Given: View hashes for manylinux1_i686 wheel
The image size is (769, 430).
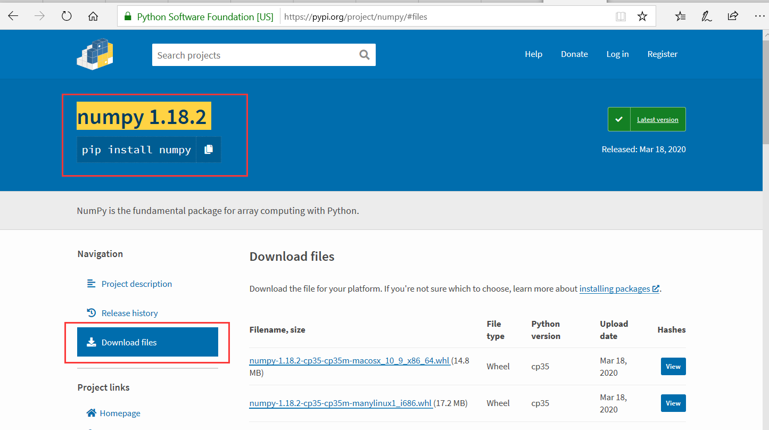Looking at the screenshot, I should pyautogui.click(x=673, y=403).
